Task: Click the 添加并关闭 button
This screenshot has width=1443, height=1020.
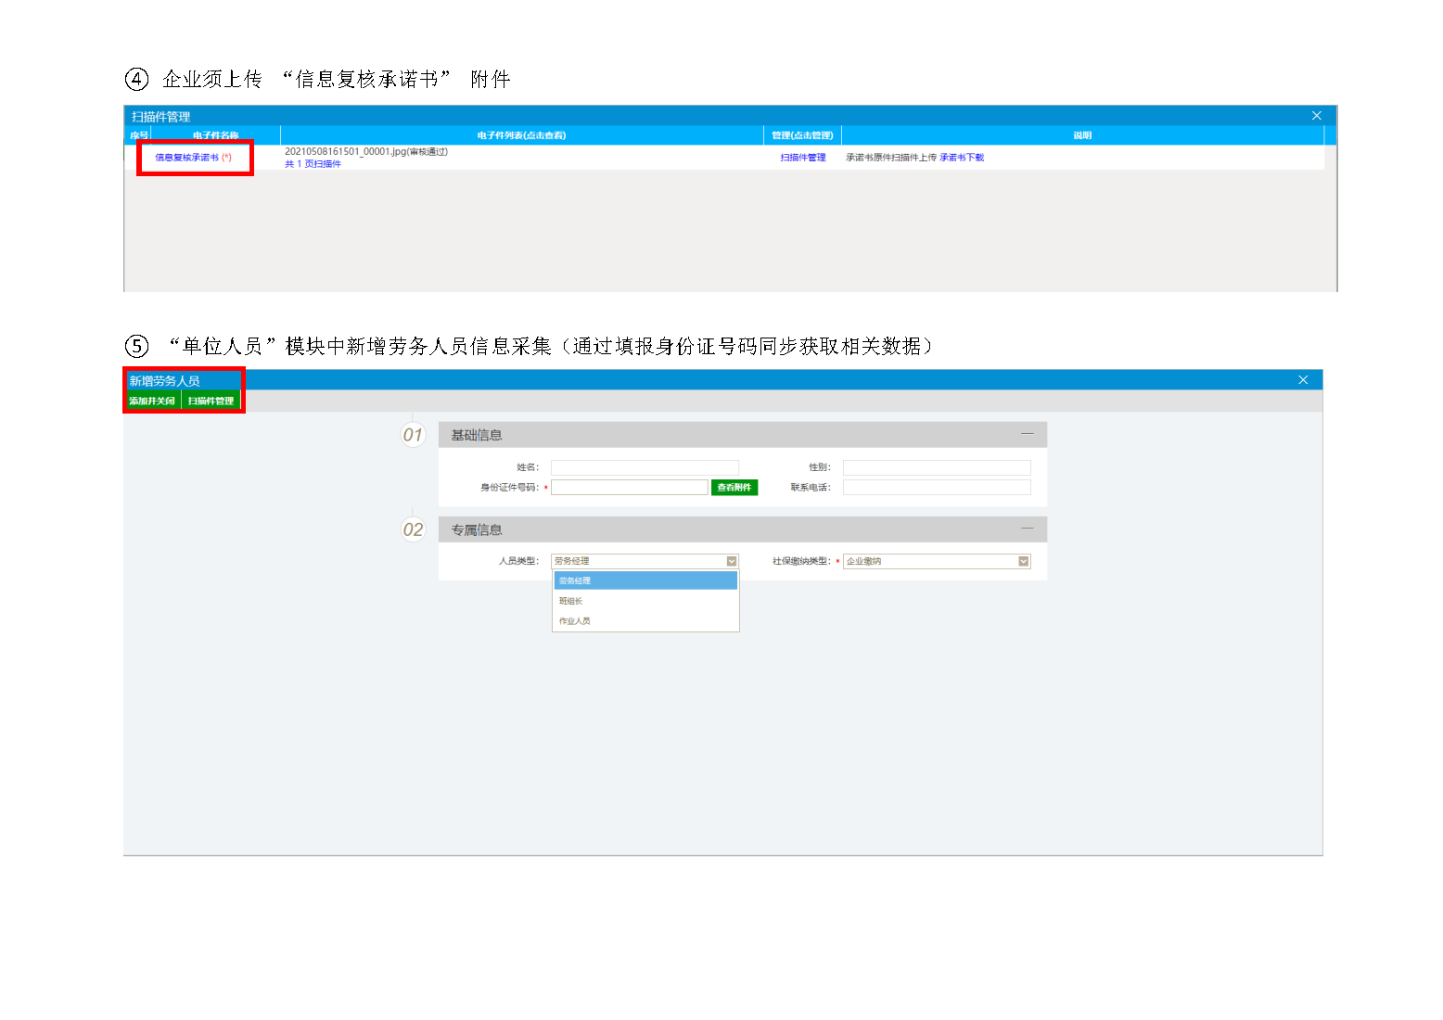Action: pos(152,401)
